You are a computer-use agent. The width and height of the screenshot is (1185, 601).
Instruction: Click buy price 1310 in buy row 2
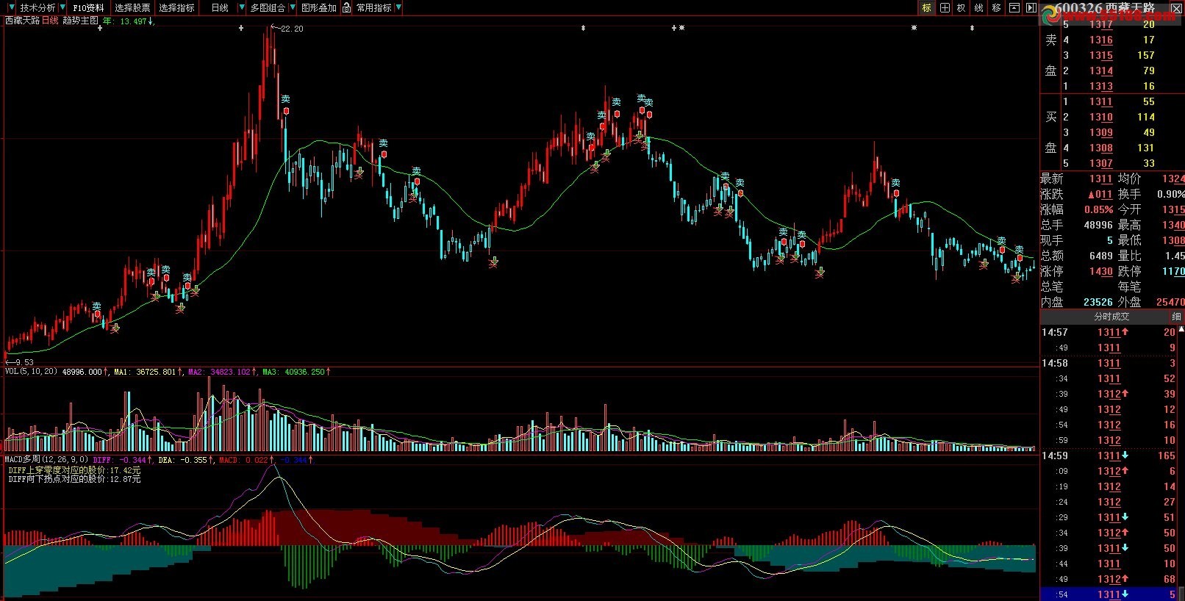[x=1101, y=117]
